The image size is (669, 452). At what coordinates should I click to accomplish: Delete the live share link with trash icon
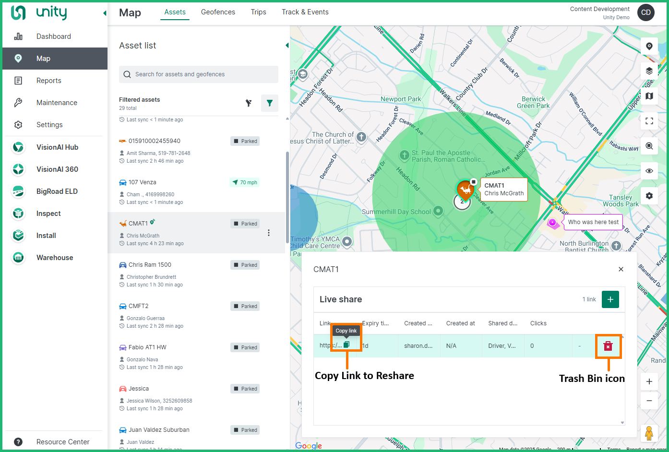click(x=608, y=346)
